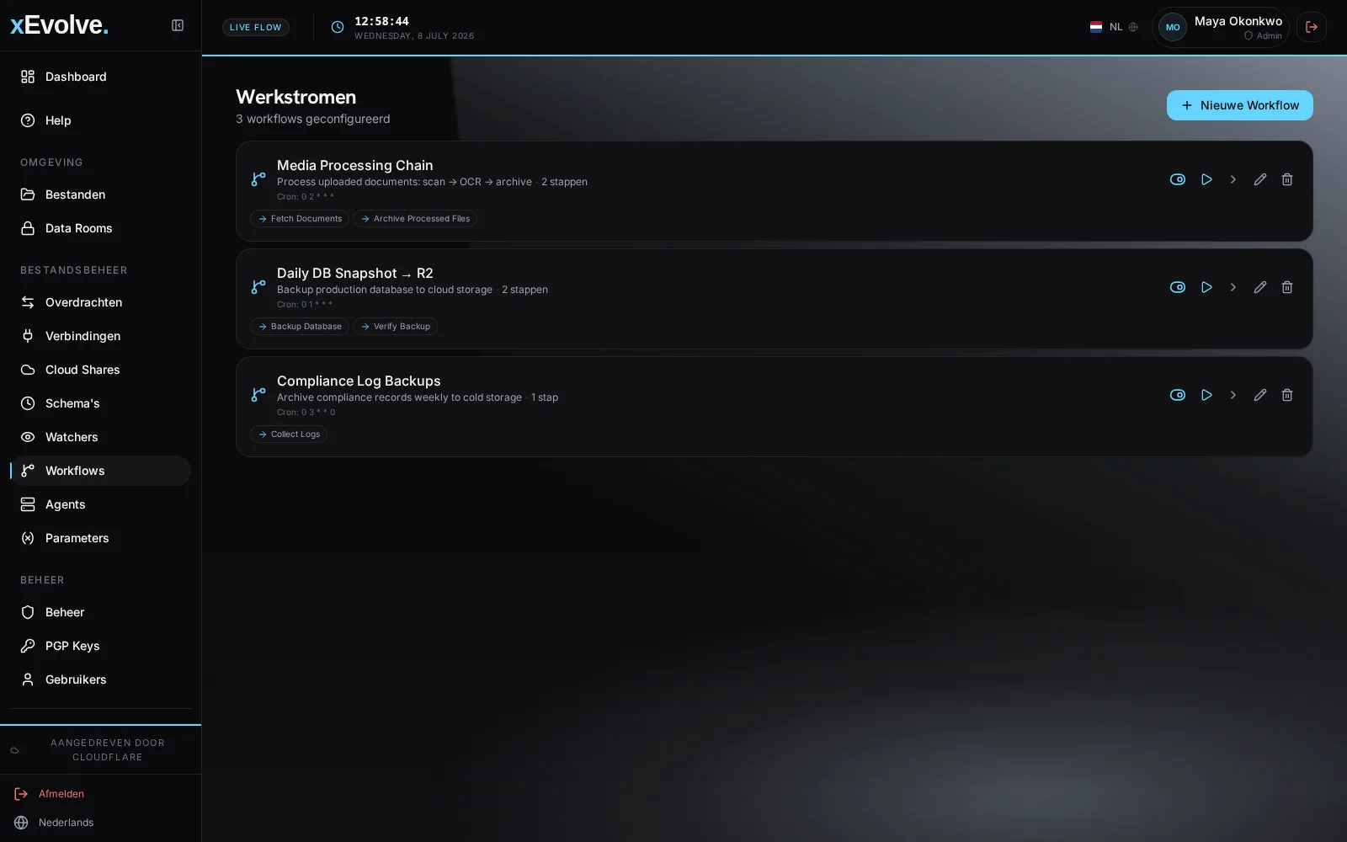1347x842 pixels.
Task: Click Daily DB Snapshot → R2 title
Action: click(x=355, y=273)
